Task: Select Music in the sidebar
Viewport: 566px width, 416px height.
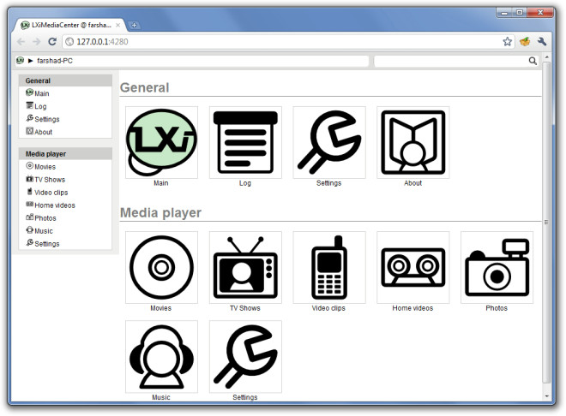Action: pyautogui.click(x=39, y=231)
